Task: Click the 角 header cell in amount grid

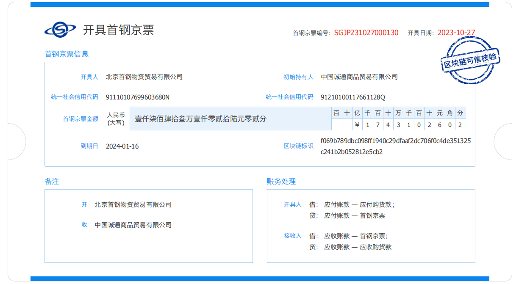Action: coord(450,113)
